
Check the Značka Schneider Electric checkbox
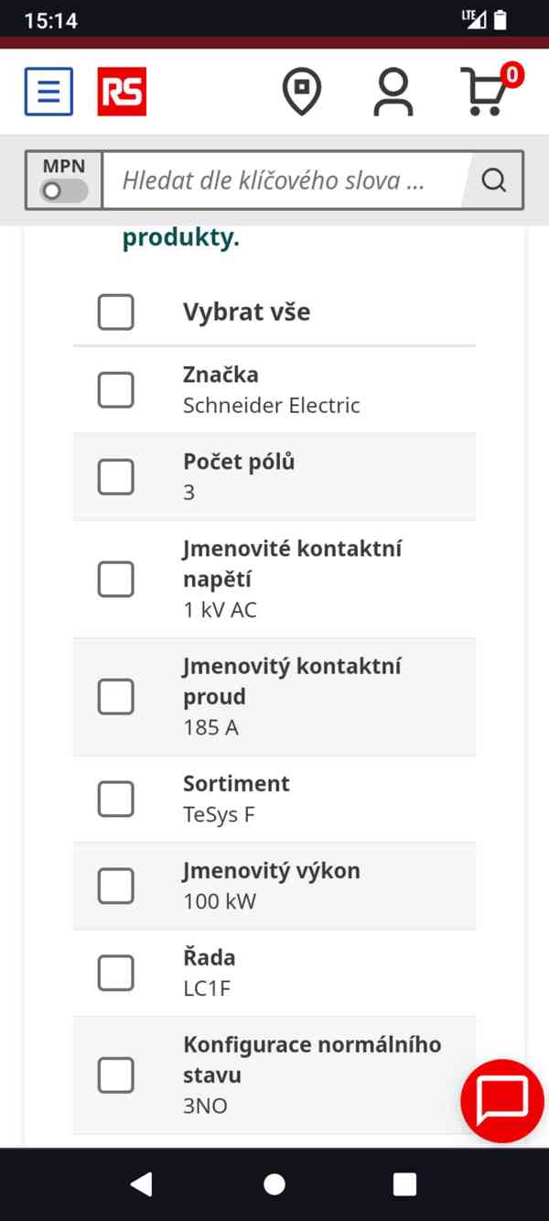(116, 390)
